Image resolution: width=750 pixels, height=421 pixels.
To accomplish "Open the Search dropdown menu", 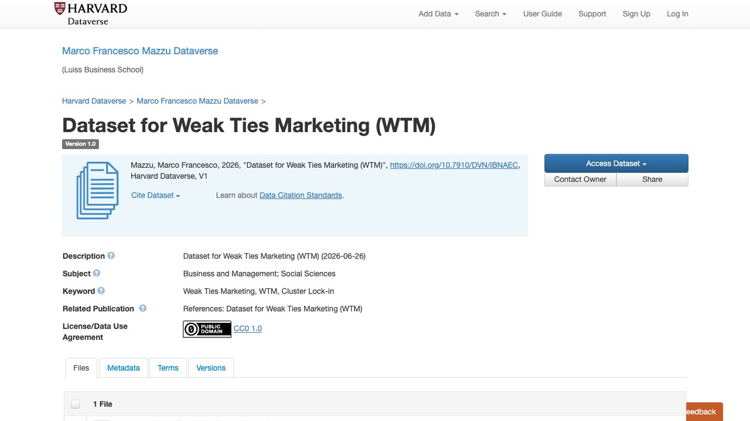I will (x=490, y=14).
